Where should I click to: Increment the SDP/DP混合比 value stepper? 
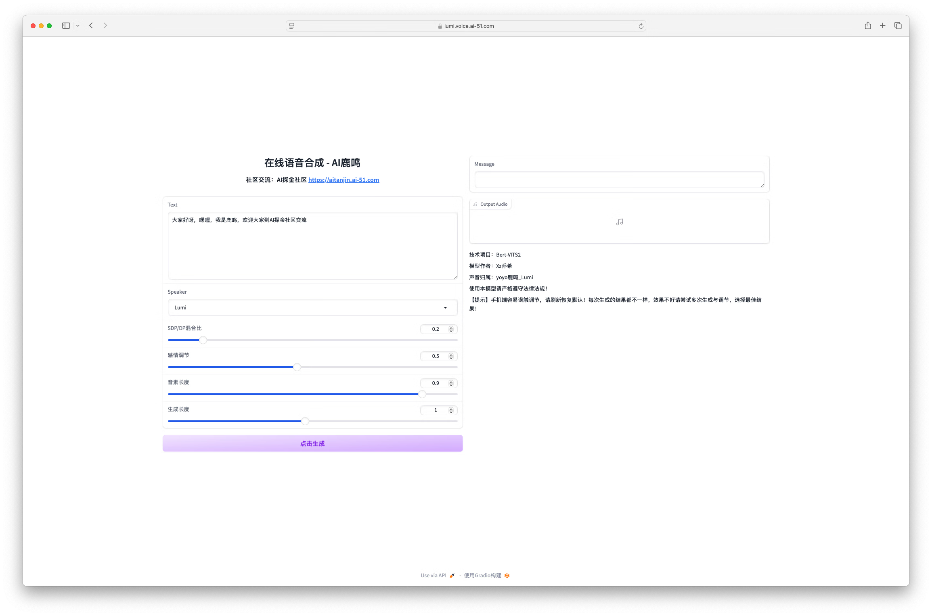tap(451, 327)
